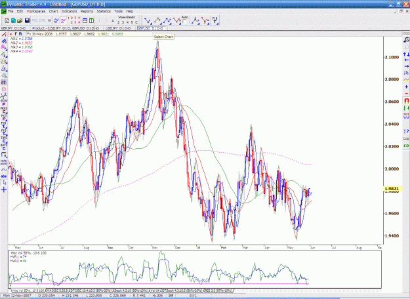Click the up-swing pattern icon beside it
Image resolution: width=410 pixels, height=299 pixels.
point(157,20)
